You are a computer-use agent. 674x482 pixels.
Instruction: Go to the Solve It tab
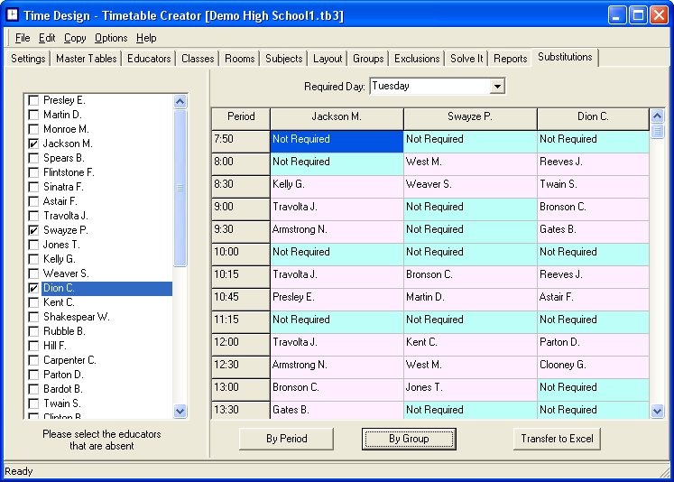(x=466, y=59)
